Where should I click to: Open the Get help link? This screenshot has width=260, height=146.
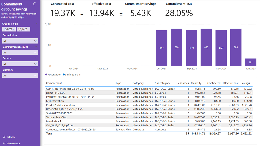click(11, 137)
